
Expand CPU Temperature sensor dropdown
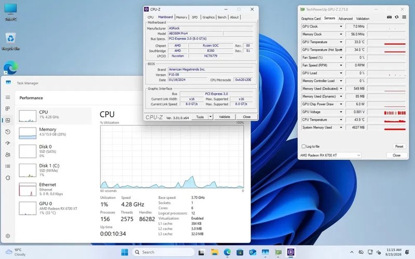point(341,120)
